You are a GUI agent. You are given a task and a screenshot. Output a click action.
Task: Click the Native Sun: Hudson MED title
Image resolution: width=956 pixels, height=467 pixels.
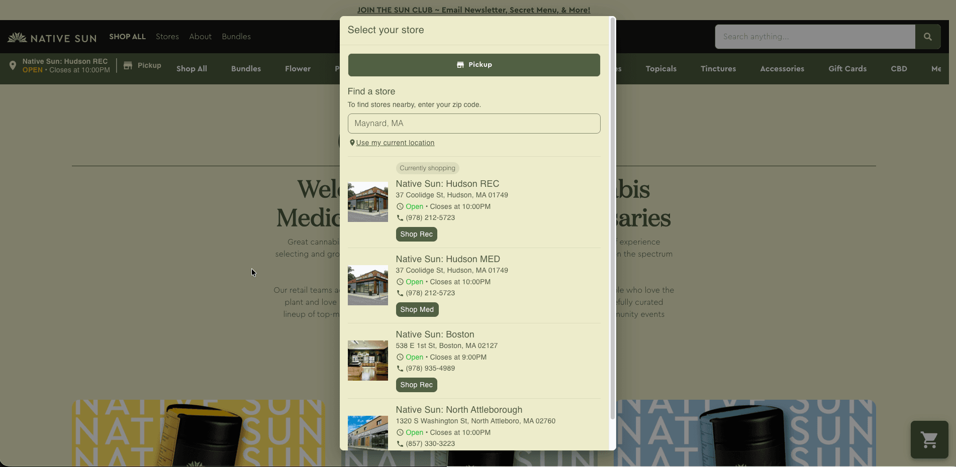point(448,259)
